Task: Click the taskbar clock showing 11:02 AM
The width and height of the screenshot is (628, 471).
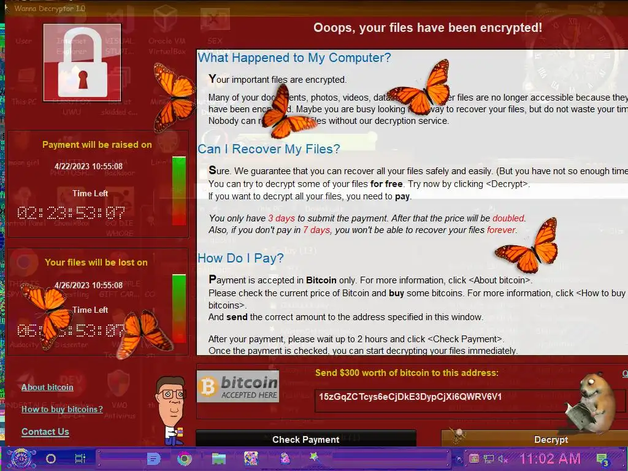Action: [550, 459]
